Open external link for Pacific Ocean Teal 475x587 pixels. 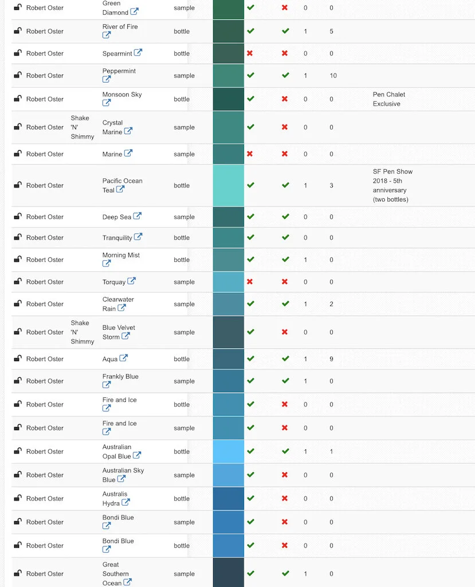120,189
